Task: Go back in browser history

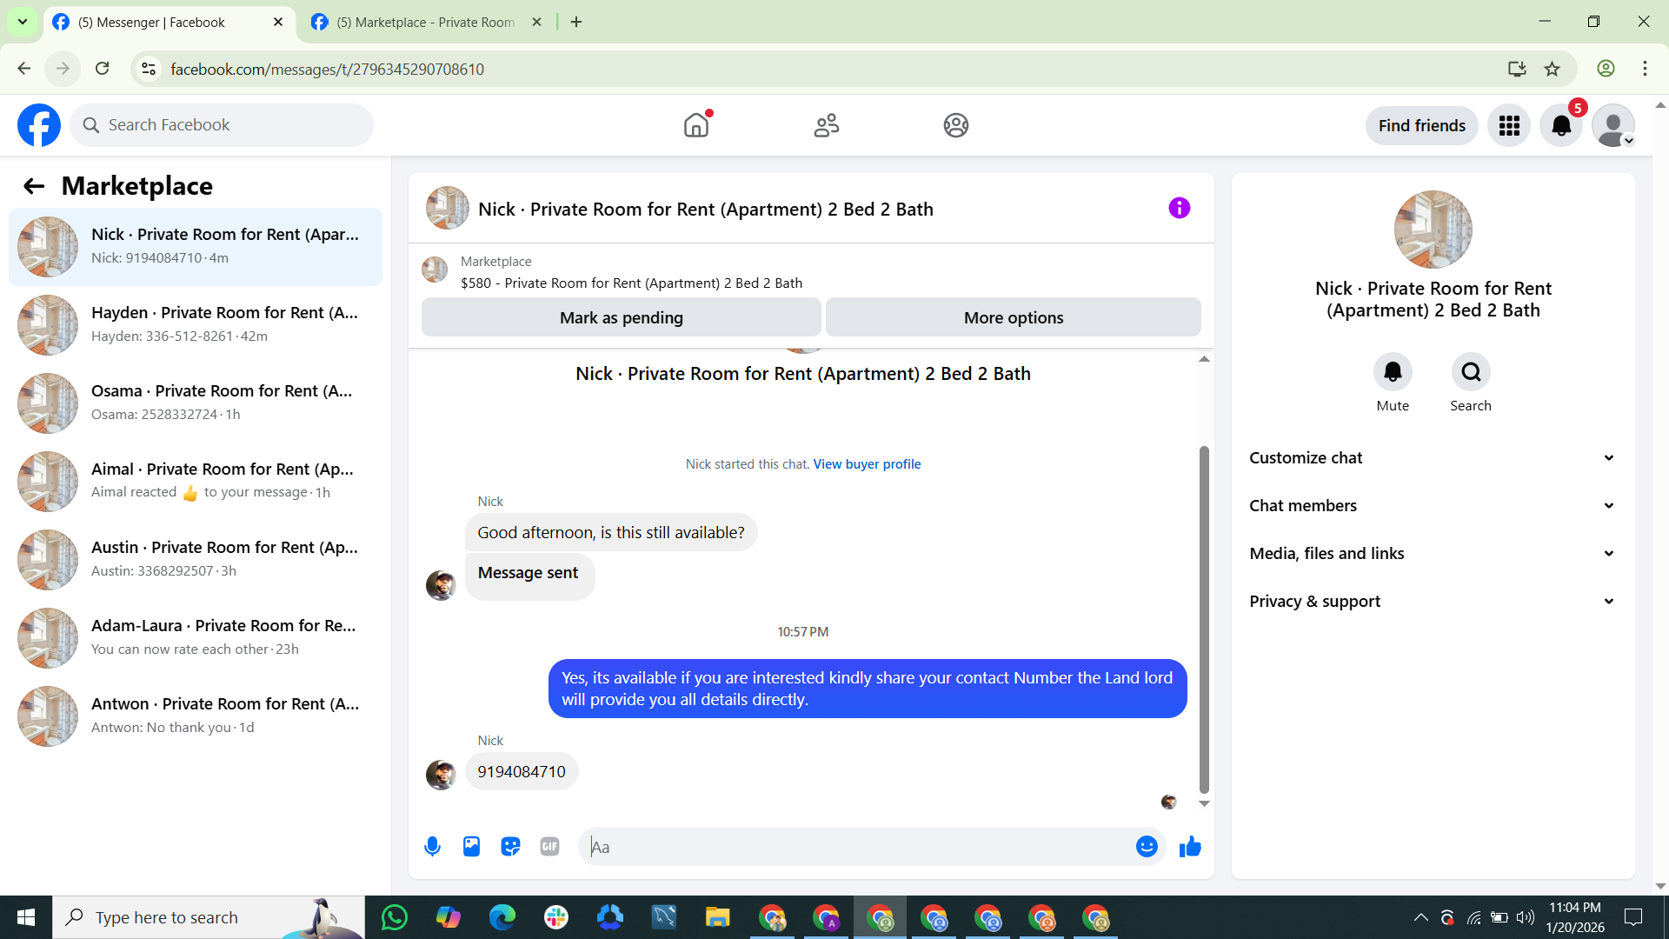Action: tap(24, 69)
